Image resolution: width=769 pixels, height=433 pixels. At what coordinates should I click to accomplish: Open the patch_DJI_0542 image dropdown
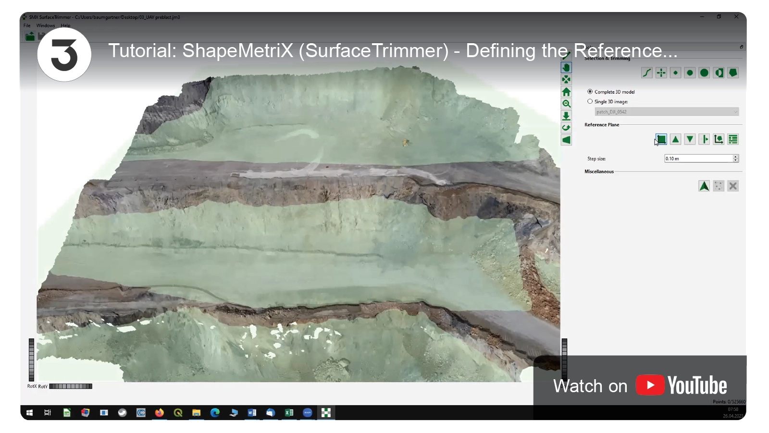(667, 112)
